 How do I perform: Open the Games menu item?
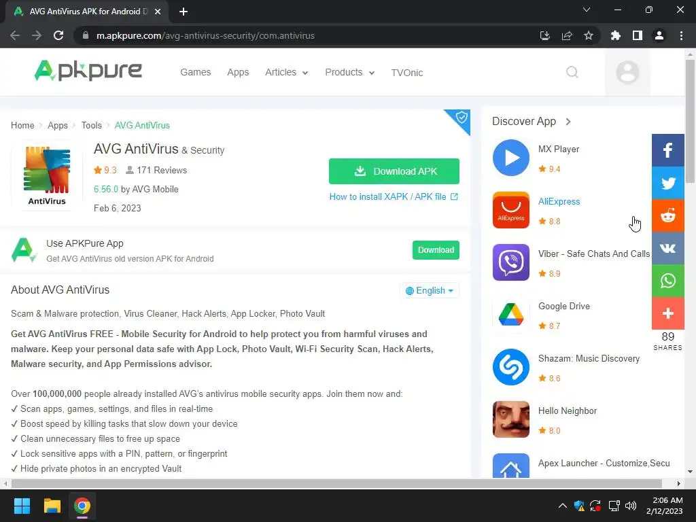pyautogui.click(x=195, y=72)
